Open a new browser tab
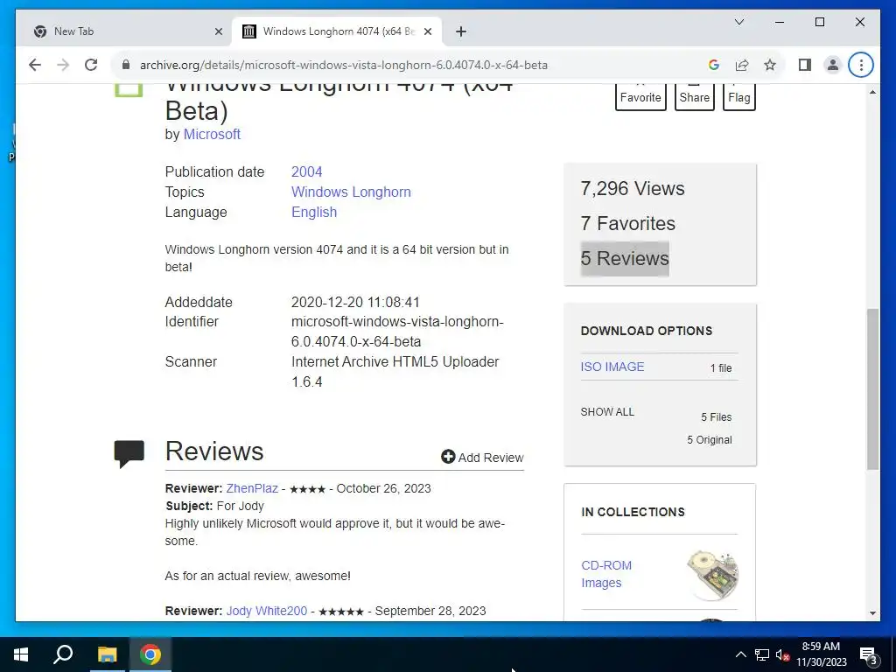896x672 pixels. click(461, 32)
